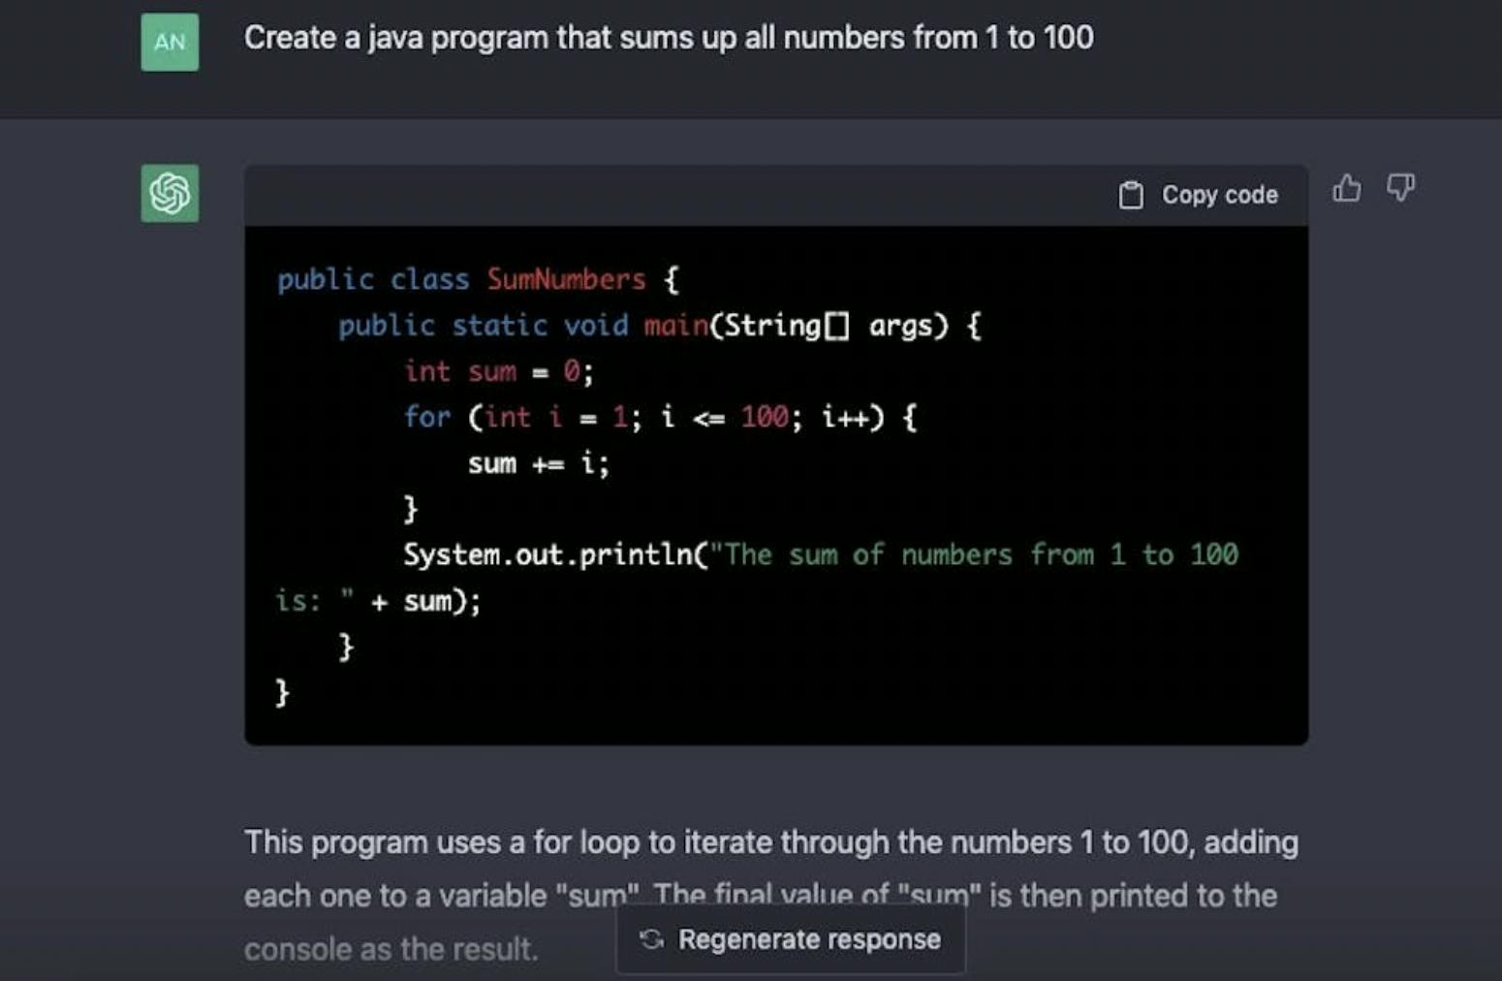This screenshot has width=1502, height=981.
Task: Click the AN user avatar
Action: coord(170,43)
